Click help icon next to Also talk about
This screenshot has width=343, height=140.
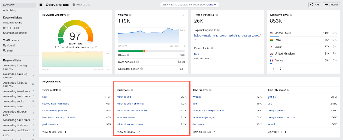pyautogui.click(x=288, y=90)
